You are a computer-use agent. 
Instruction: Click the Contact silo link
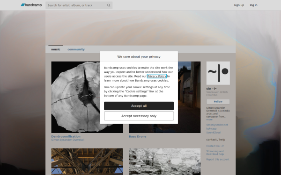(x=215, y=146)
